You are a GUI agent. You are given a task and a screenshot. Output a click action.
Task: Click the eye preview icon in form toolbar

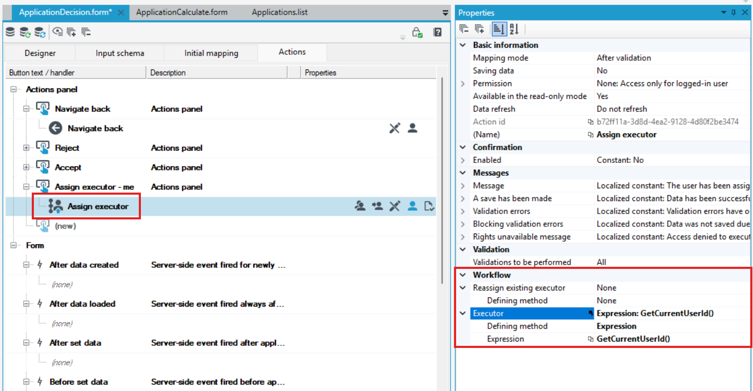click(x=57, y=32)
